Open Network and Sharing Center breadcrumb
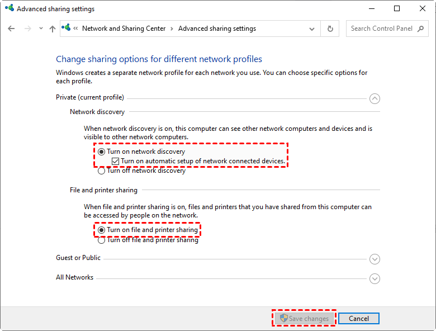Image resolution: width=436 pixels, height=331 pixels. [124, 29]
